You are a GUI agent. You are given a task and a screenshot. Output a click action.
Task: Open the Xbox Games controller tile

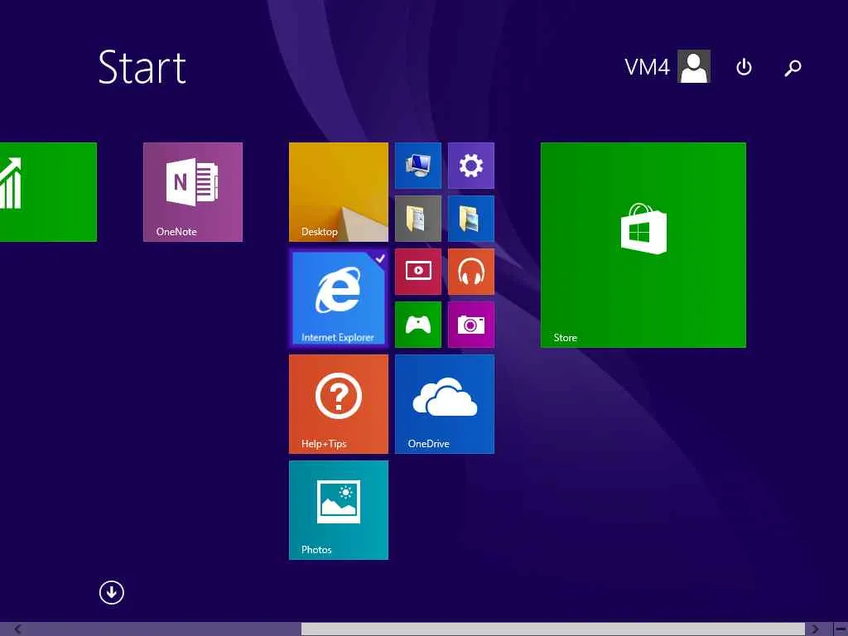[418, 325]
